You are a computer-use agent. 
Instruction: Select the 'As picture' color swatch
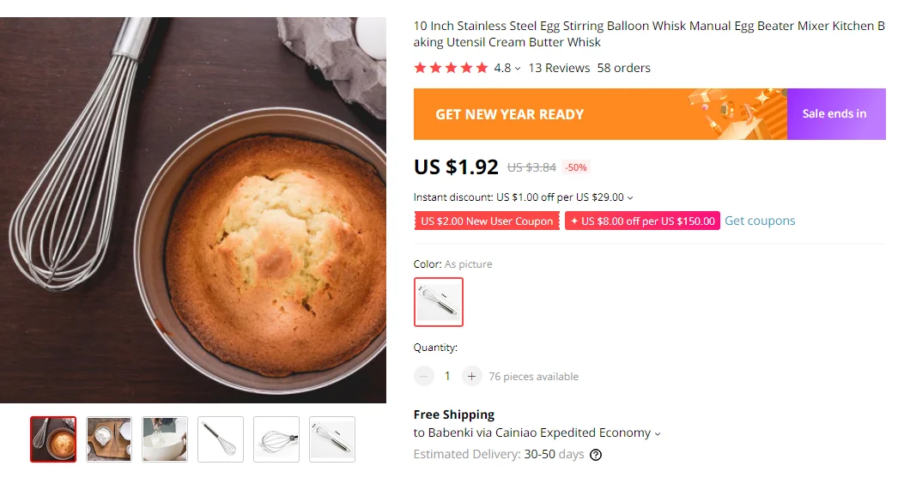click(439, 302)
